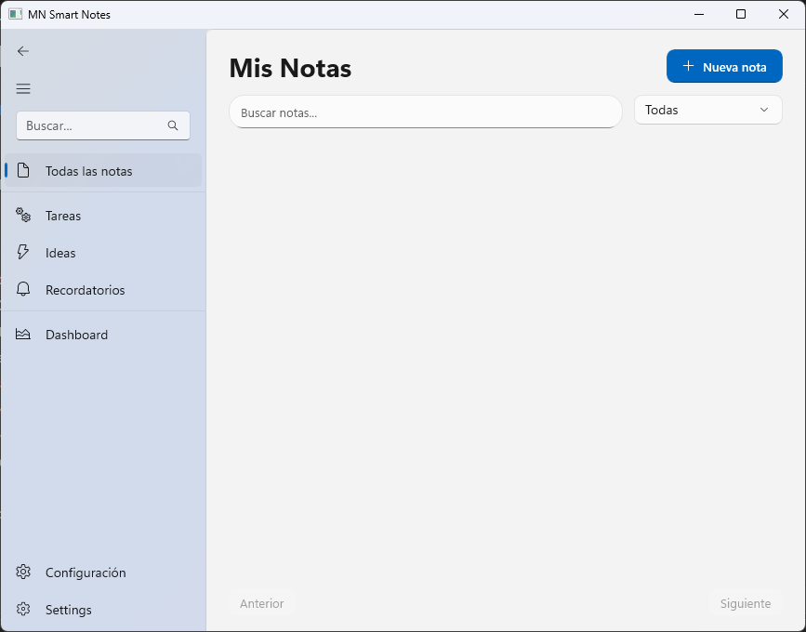
Task: Click the gear icon beside Configuración
Action: point(23,572)
